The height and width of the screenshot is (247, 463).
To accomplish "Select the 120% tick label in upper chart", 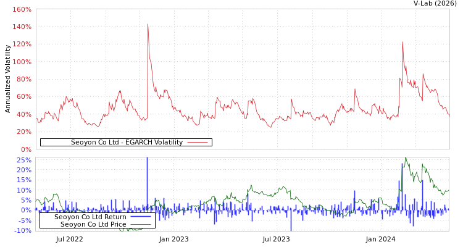I will click(22, 44).
